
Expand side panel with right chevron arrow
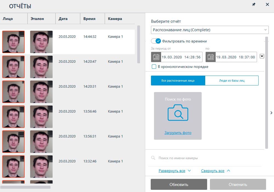[x=271, y=113]
